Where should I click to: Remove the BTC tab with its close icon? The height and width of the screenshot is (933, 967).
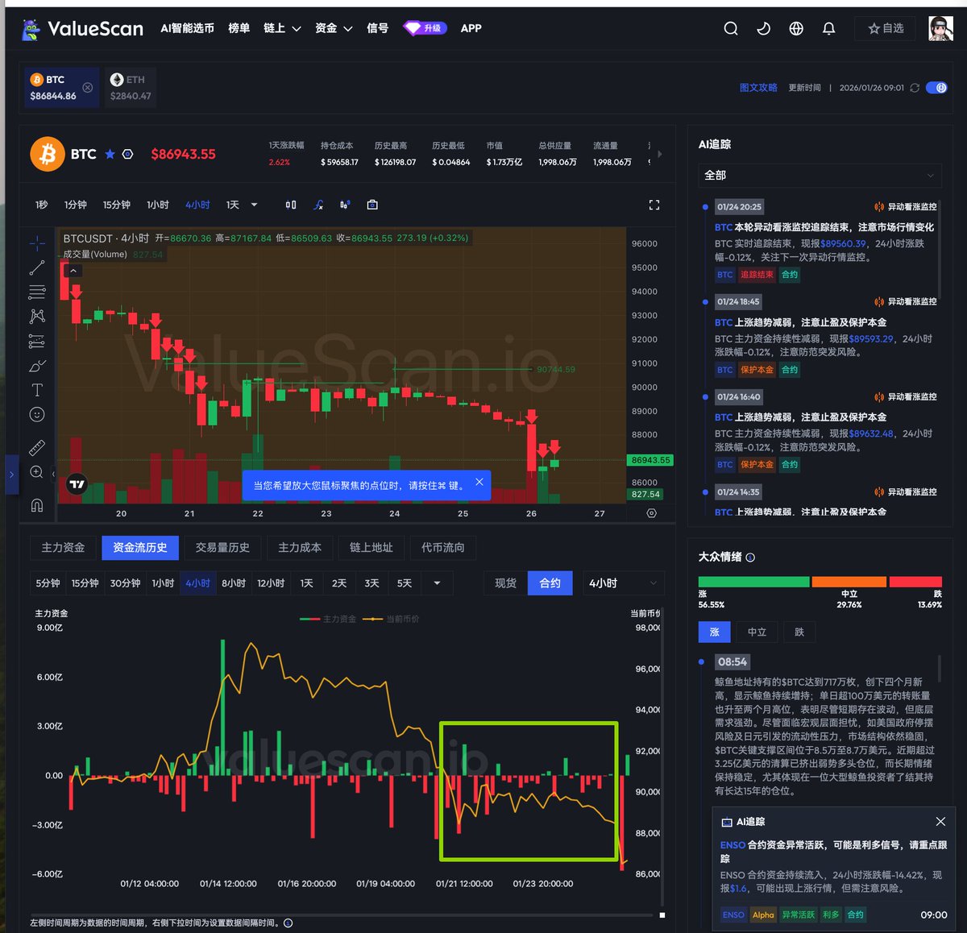(x=88, y=87)
